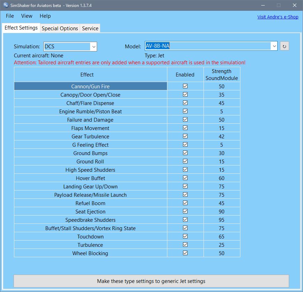Open the View menu
The height and width of the screenshot is (292, 303).
[26, 16]
